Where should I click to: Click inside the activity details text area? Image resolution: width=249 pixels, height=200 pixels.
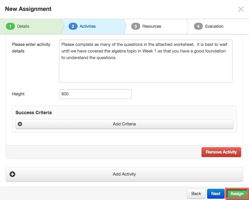click(x=146, y=61)
